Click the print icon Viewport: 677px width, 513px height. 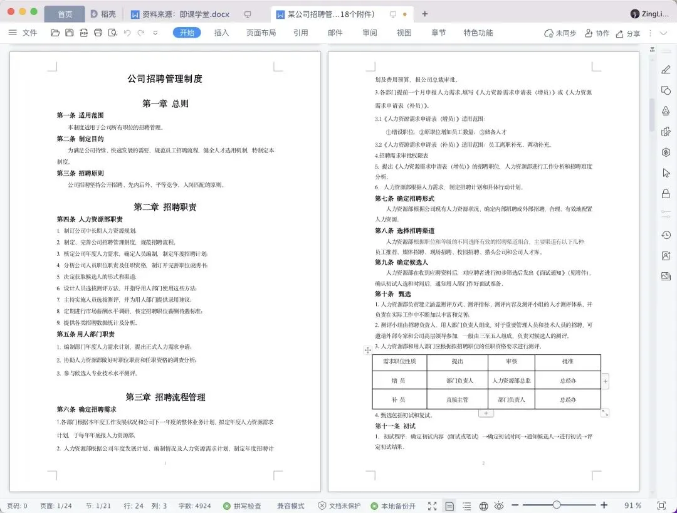98,33
